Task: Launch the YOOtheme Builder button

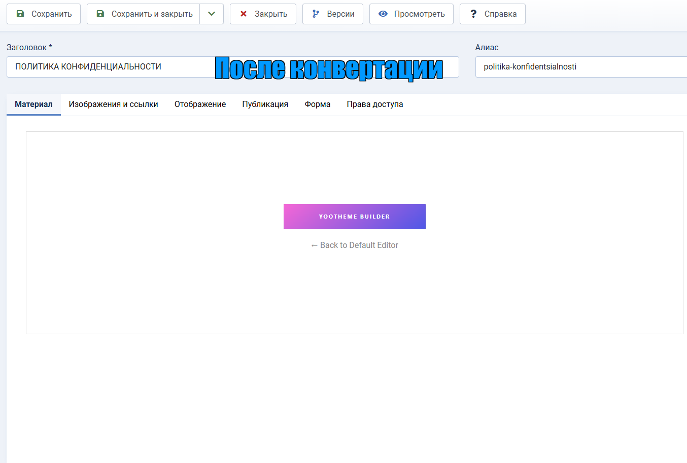Action: (x=355, y=217)
